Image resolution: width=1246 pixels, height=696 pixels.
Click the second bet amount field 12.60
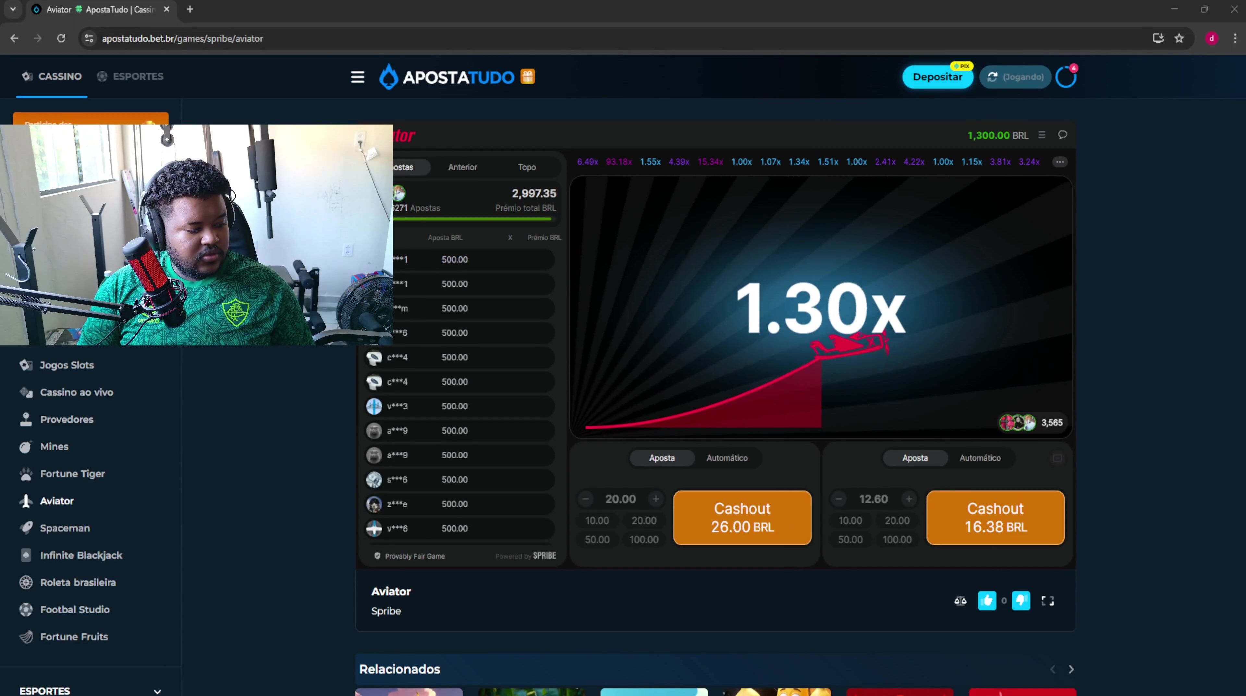[873, 499]
